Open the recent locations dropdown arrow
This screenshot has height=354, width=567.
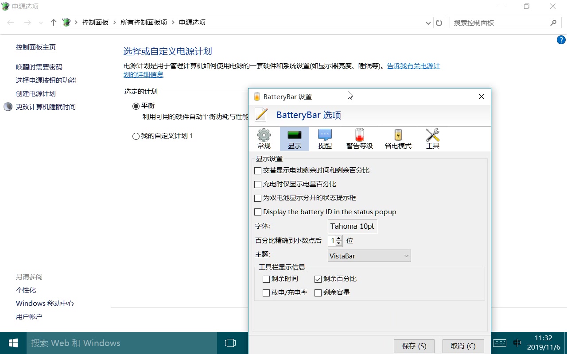pyautogui.click(x=41, y=23)
